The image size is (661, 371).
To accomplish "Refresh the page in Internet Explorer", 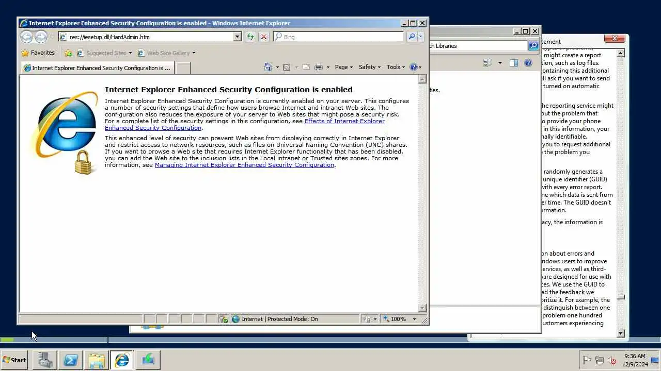I will point(250,37).
